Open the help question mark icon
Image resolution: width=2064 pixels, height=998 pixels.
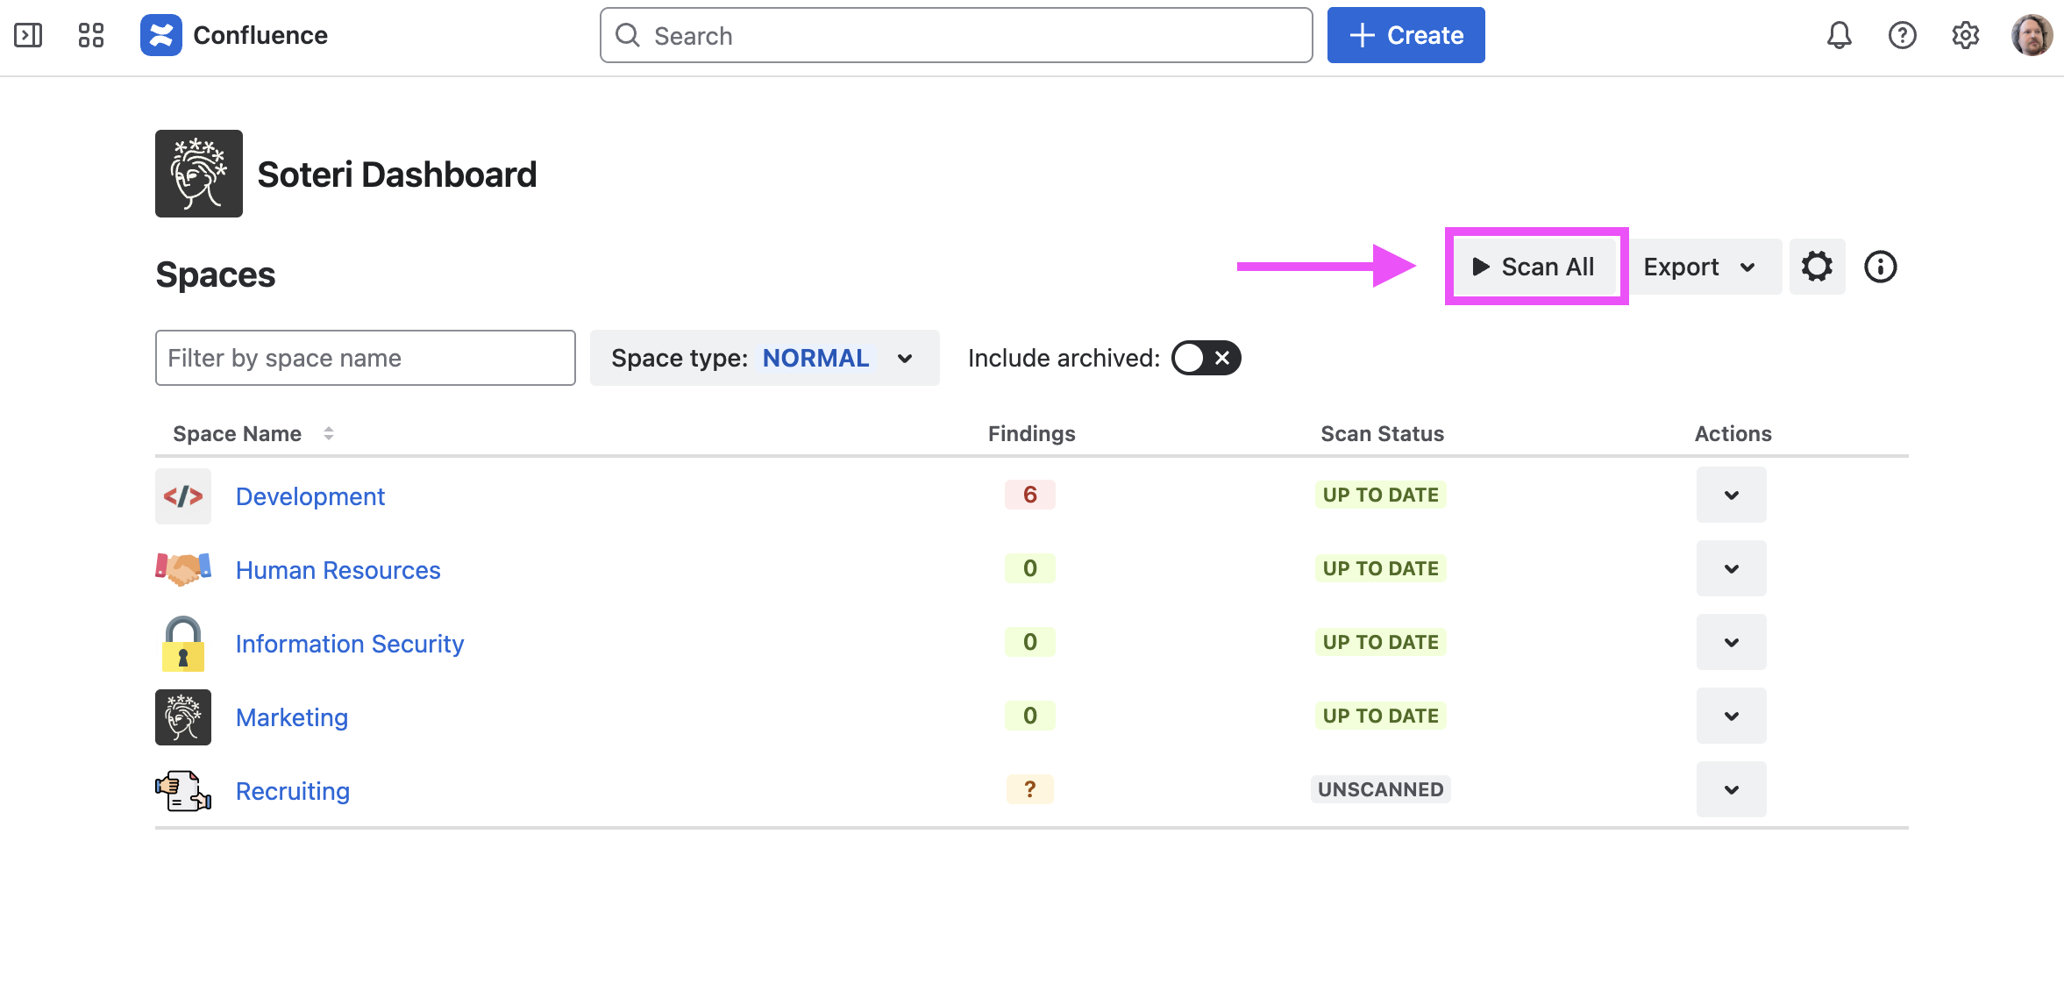[x=1902, y=35]
